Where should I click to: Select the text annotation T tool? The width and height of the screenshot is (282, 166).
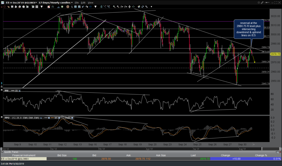pyautogui.click(x=75, y=7)
